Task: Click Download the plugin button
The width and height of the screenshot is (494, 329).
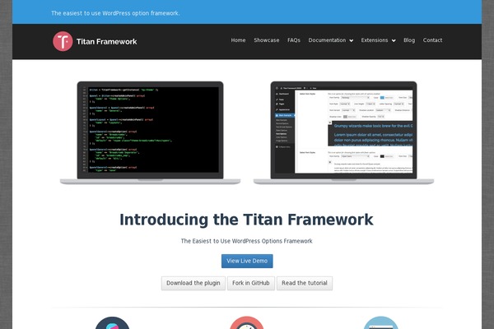Action: click(193, 283)
